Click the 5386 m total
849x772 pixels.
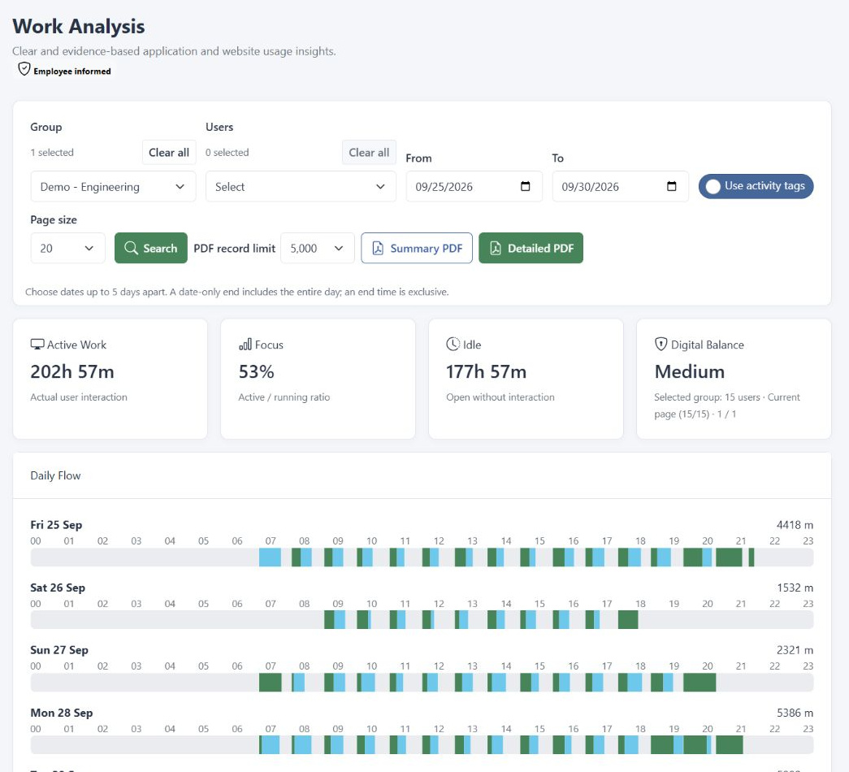(x=795, y=713)
